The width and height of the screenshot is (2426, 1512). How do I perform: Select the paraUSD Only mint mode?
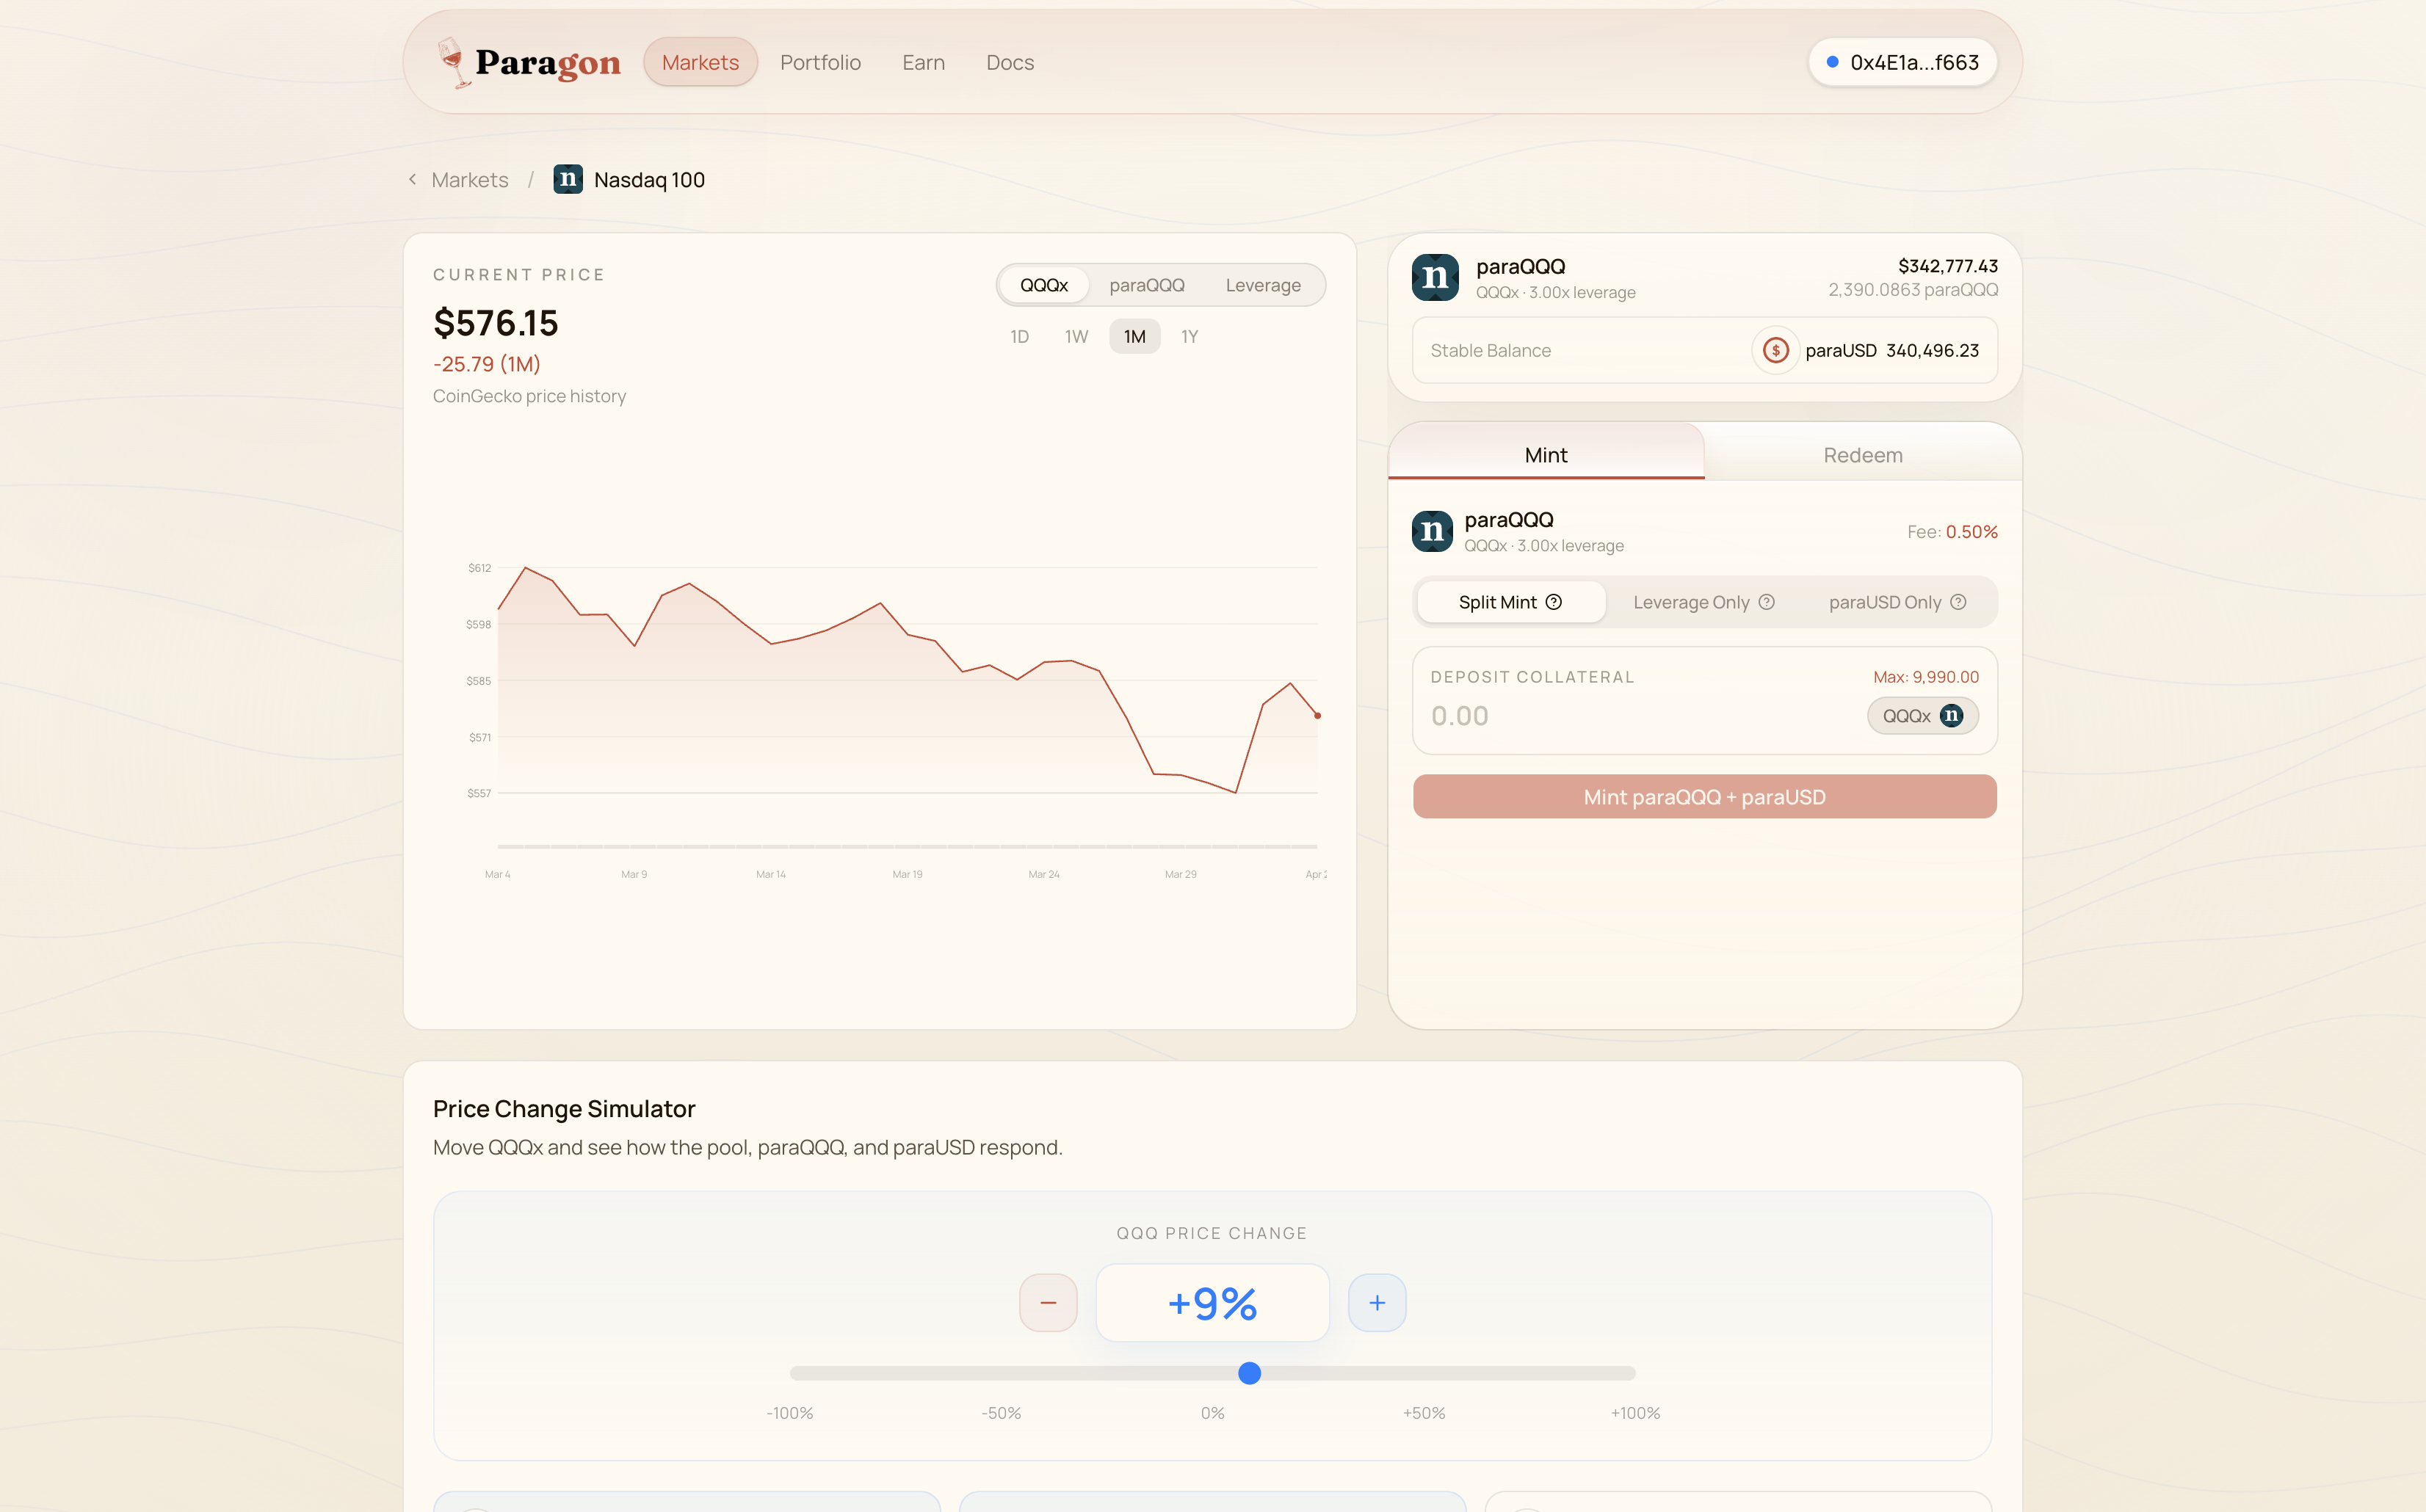1884,602
